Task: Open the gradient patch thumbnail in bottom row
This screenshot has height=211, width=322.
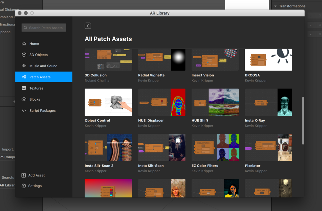Action: tap(108, 188)
